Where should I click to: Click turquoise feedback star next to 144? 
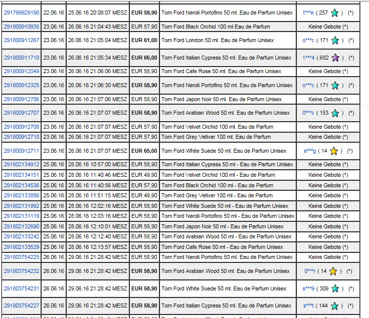[x=334, y=306]
